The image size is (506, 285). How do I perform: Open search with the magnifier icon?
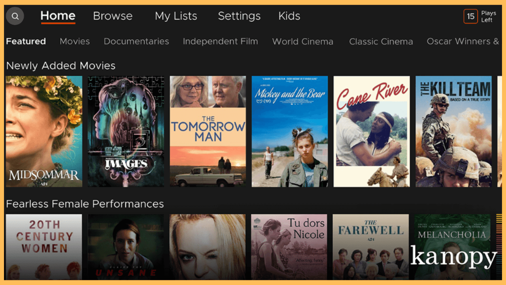coord(15,16)
